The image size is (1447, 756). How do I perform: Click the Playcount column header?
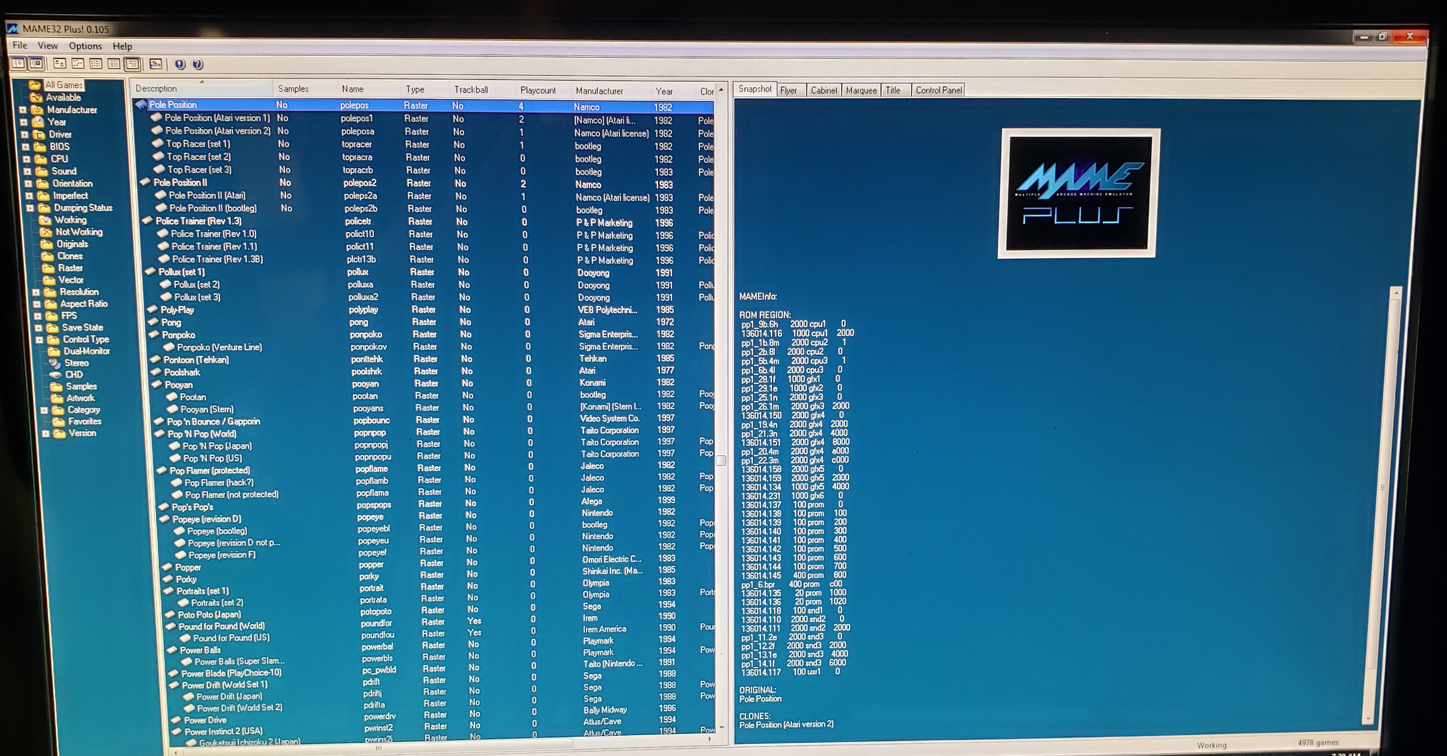pos(538,90)
